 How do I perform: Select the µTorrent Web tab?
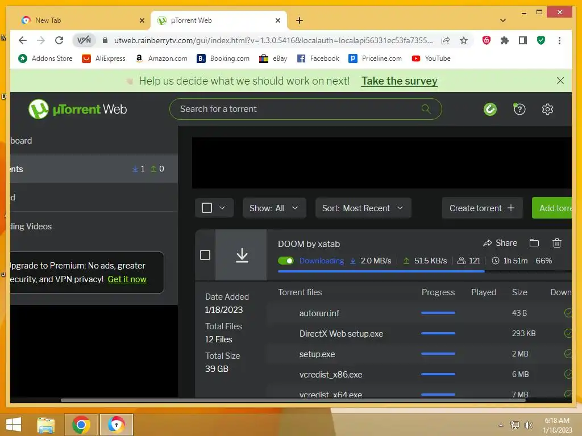(x=219, y=20)
